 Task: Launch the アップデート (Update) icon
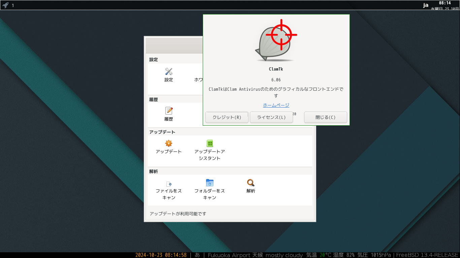(x=169, y=143)
